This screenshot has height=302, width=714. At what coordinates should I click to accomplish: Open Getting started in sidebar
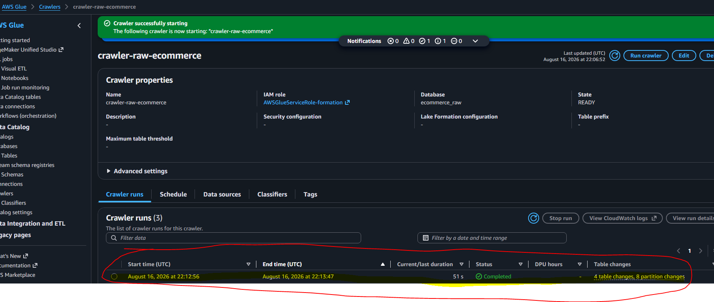click(15, 40)
